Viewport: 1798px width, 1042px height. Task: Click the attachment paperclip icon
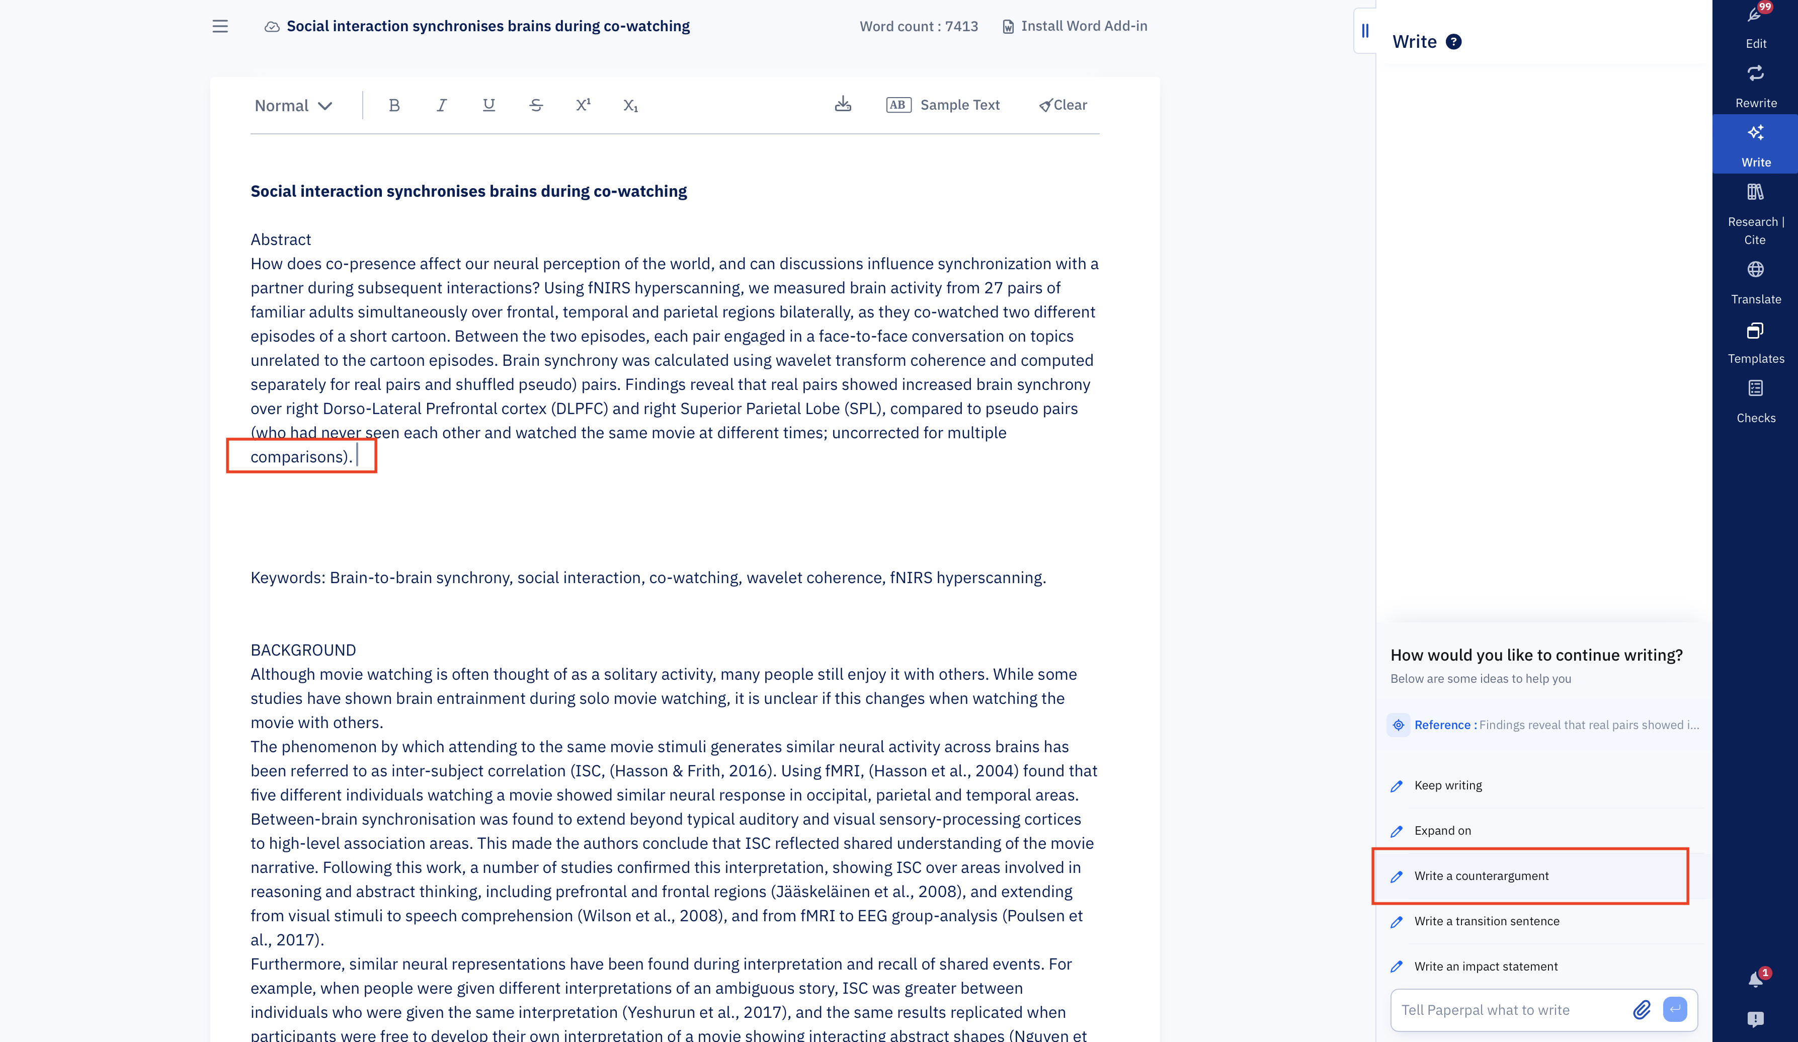tap(1642, 1010)
